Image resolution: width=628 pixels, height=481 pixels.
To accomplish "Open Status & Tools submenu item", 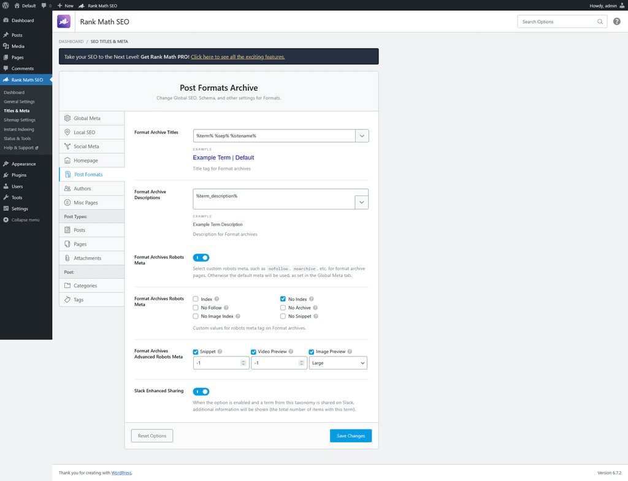I will click(17, 138).
